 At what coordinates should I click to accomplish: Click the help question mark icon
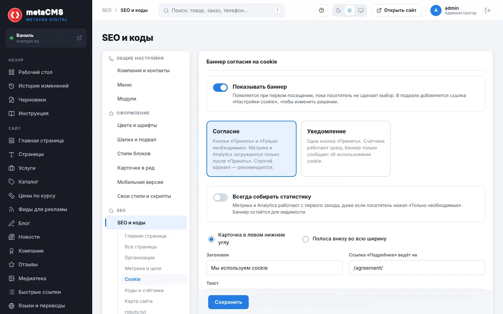click(x=321, y=10)
